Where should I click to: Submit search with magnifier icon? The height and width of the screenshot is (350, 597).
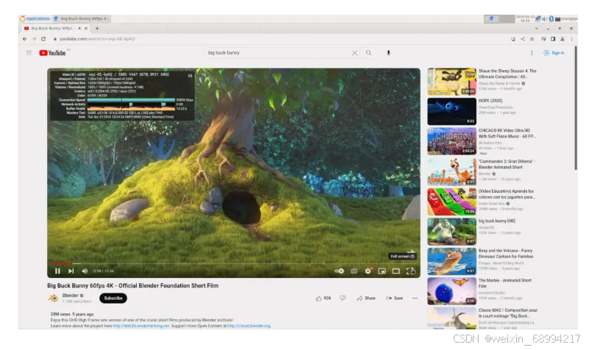tap(368, 53)
